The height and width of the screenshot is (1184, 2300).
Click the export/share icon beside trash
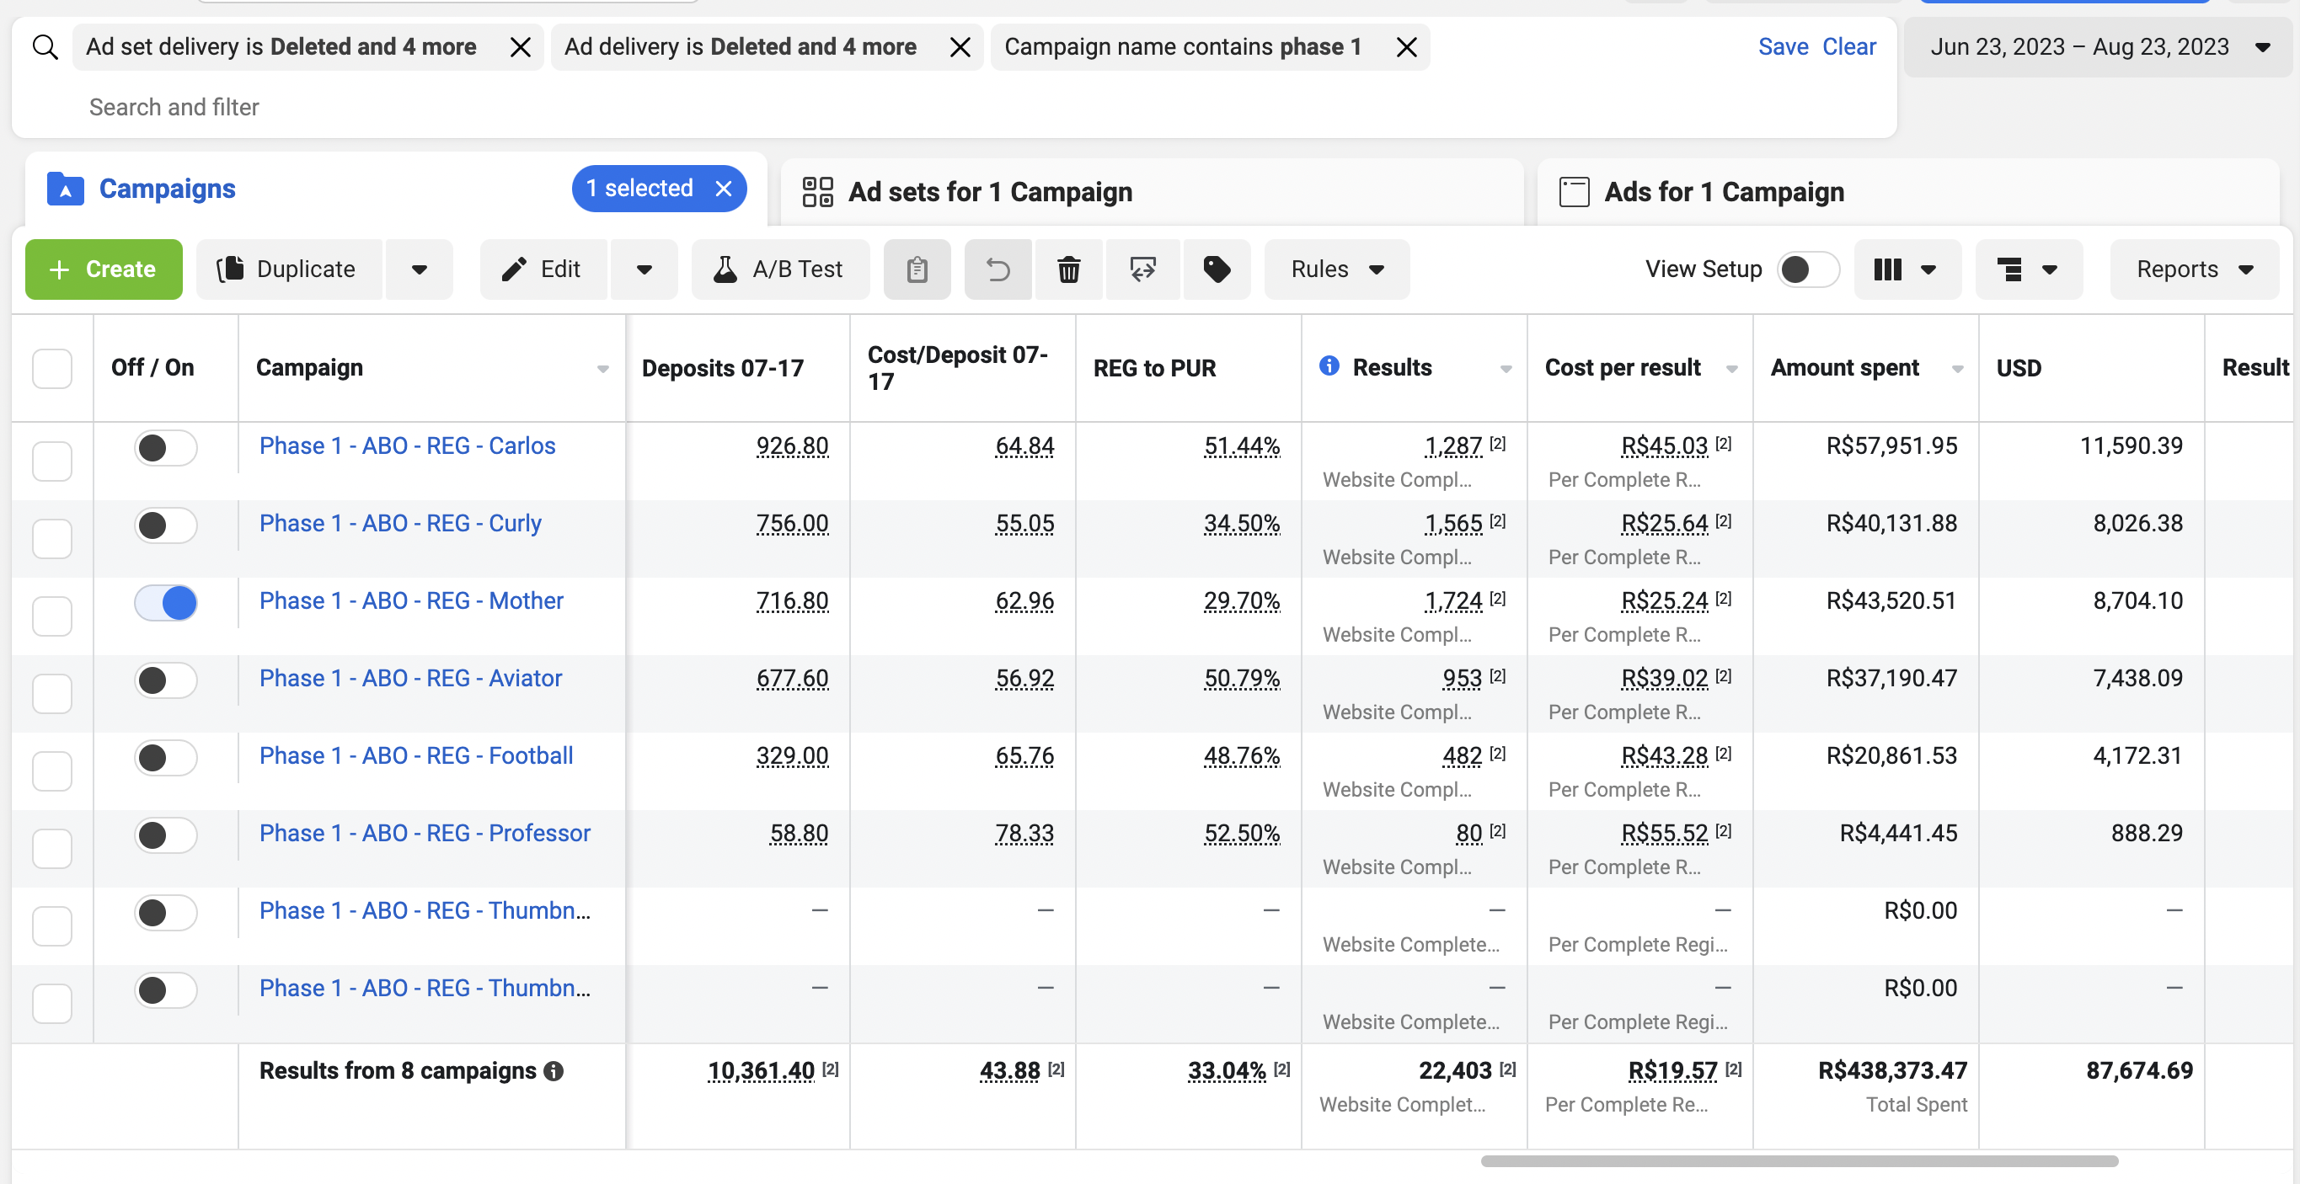coord(1142,269)
